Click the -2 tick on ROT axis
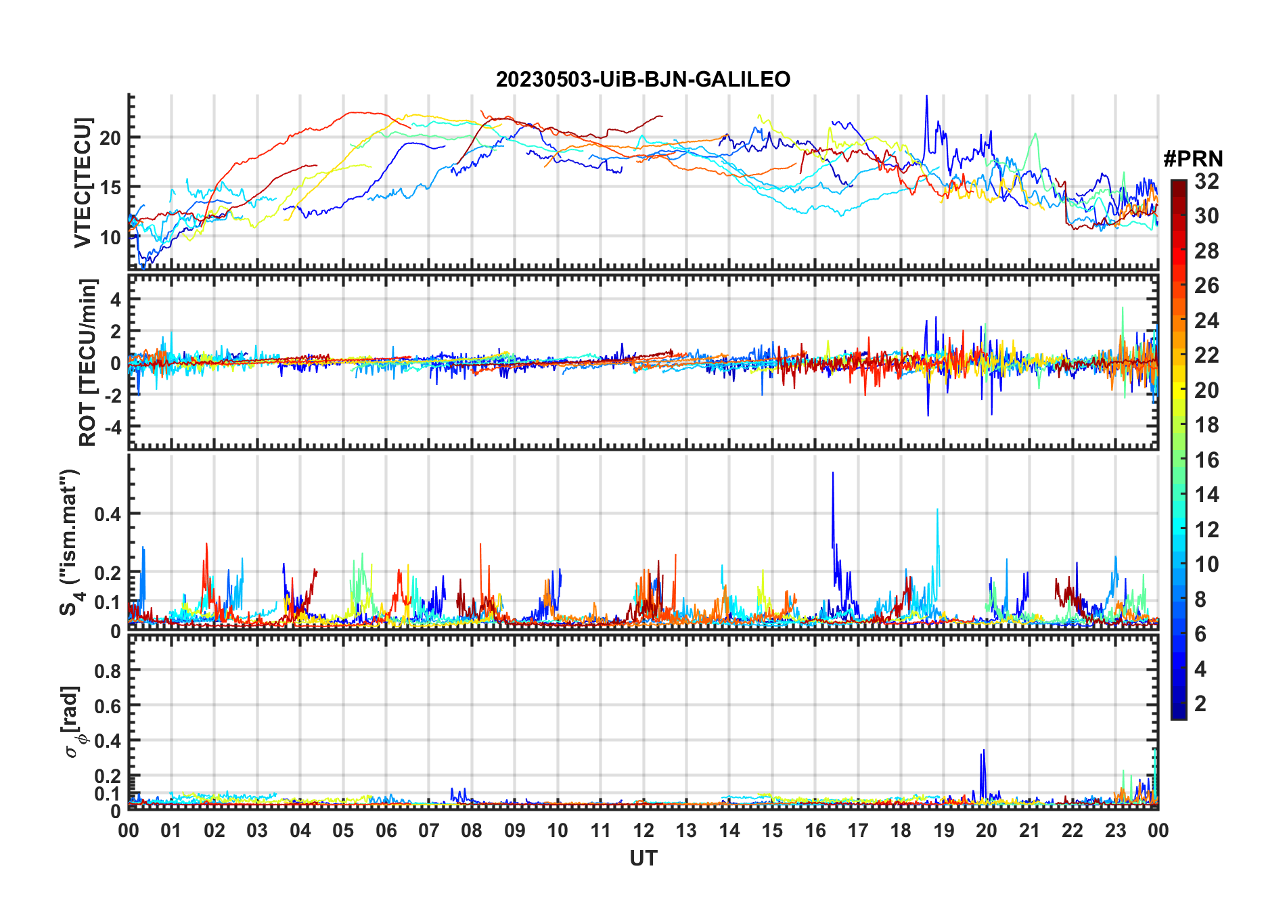Image resolution: width=1287 pixels, height=900 pixels. pyautogui.click(x=112, y=395)
